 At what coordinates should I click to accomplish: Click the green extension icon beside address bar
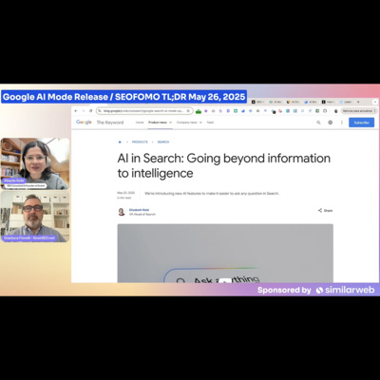point(199,111)
